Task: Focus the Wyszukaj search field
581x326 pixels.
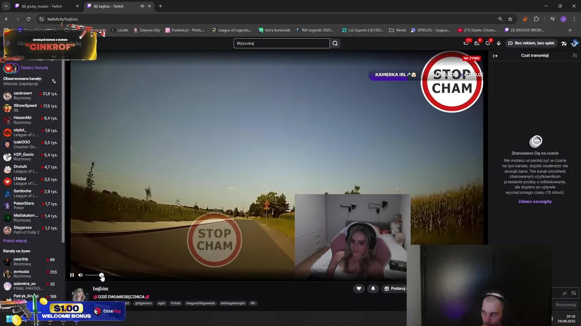Action: point(281,43)
